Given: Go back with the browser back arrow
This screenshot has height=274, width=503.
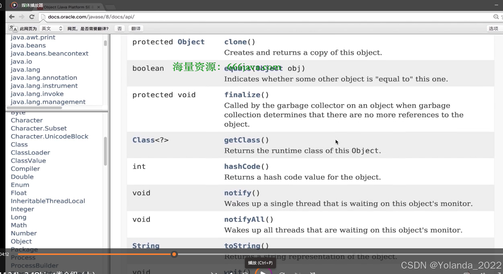Looking at the screenshot, I should pyautogui.click(x=12, y=17).
